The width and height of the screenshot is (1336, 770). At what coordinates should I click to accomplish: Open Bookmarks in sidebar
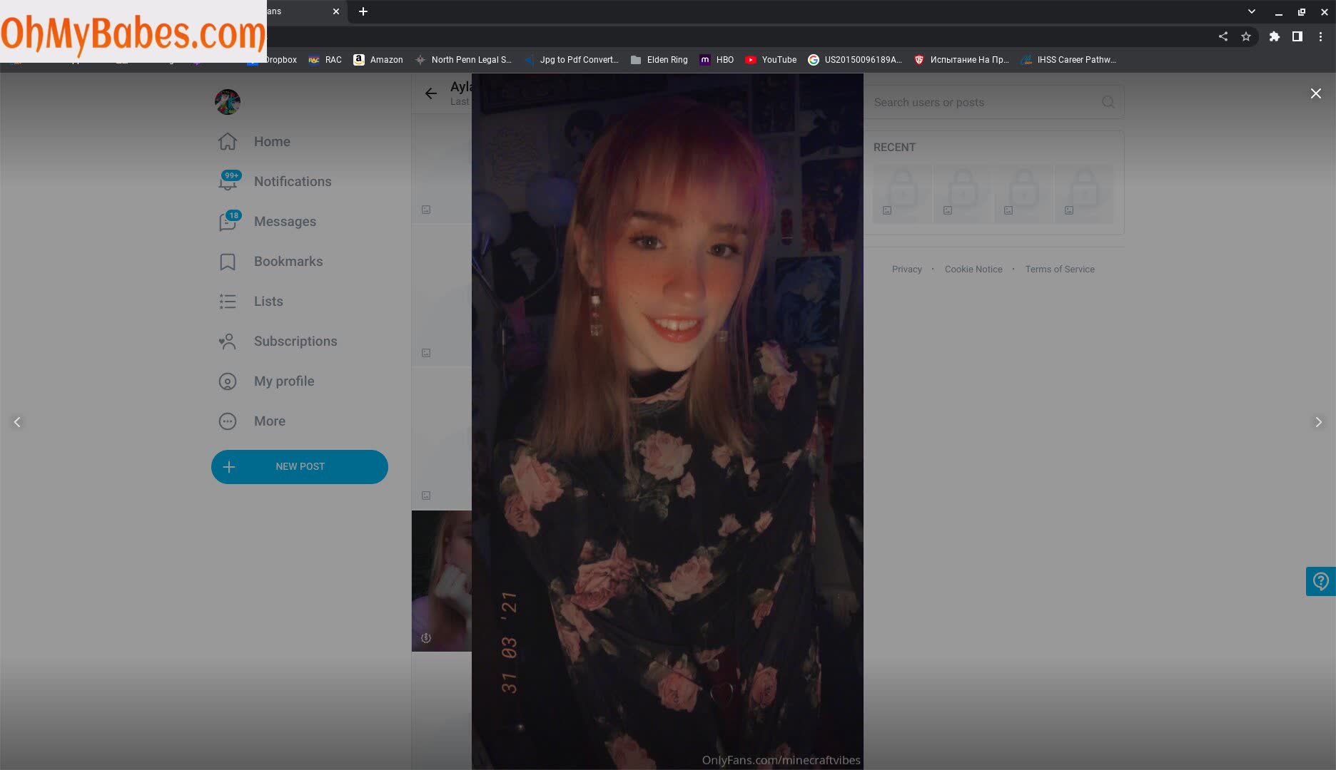[270, 261]
